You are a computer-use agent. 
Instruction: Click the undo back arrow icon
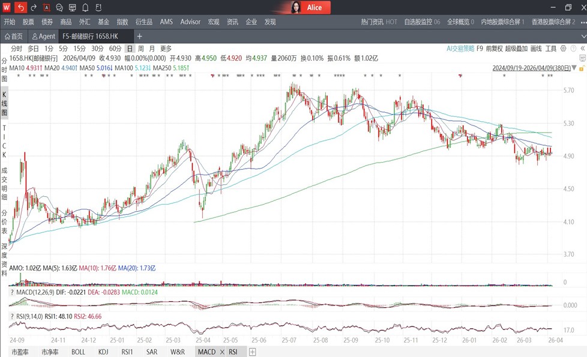click(x=21, y=8)
